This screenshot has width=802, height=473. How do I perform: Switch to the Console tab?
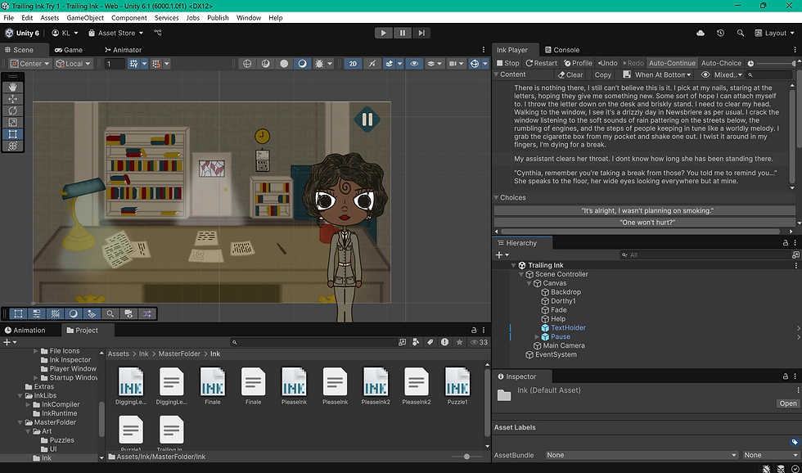(562, 50)
